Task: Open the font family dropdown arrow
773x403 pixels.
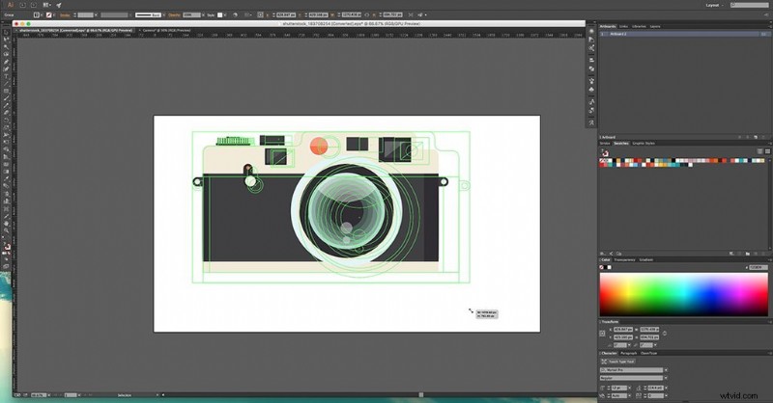Action: point(666,370)
